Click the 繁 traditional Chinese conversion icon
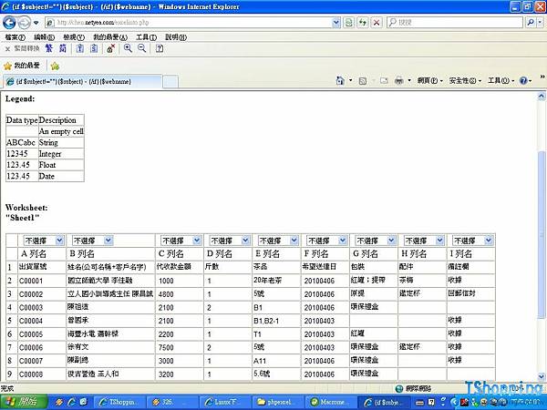This screenshot has width=547, height=410. click(49, 48)
